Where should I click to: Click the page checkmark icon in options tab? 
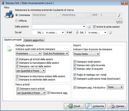tap(9, 49)
